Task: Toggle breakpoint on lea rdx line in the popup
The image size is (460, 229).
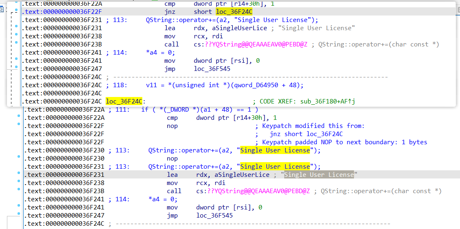Action: coord(16,26)
